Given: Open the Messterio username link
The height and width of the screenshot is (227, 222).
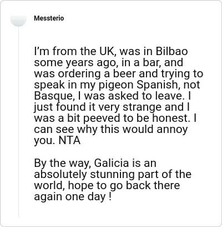Looking at the screenshot, I should click(49, 18).
